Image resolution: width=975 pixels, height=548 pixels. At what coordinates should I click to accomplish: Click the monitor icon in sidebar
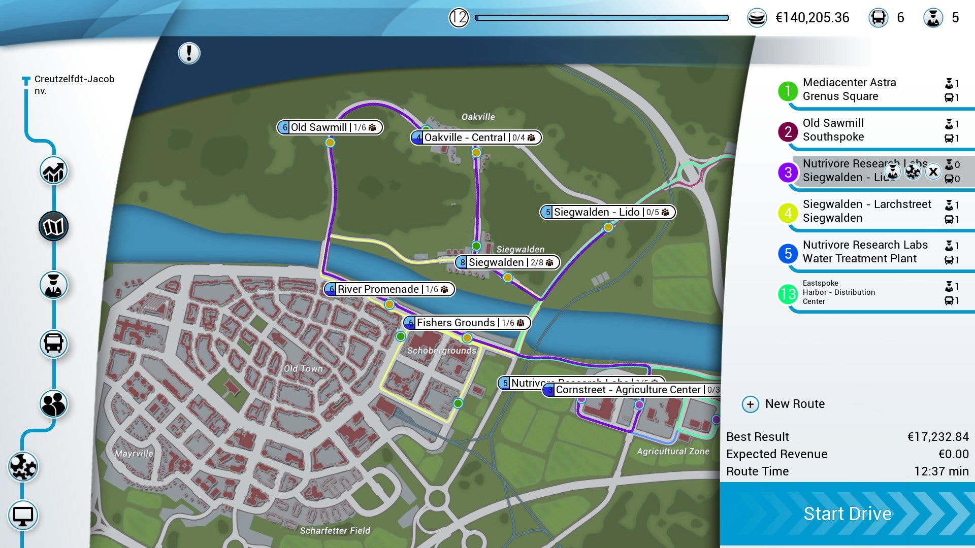click(23, 516)
